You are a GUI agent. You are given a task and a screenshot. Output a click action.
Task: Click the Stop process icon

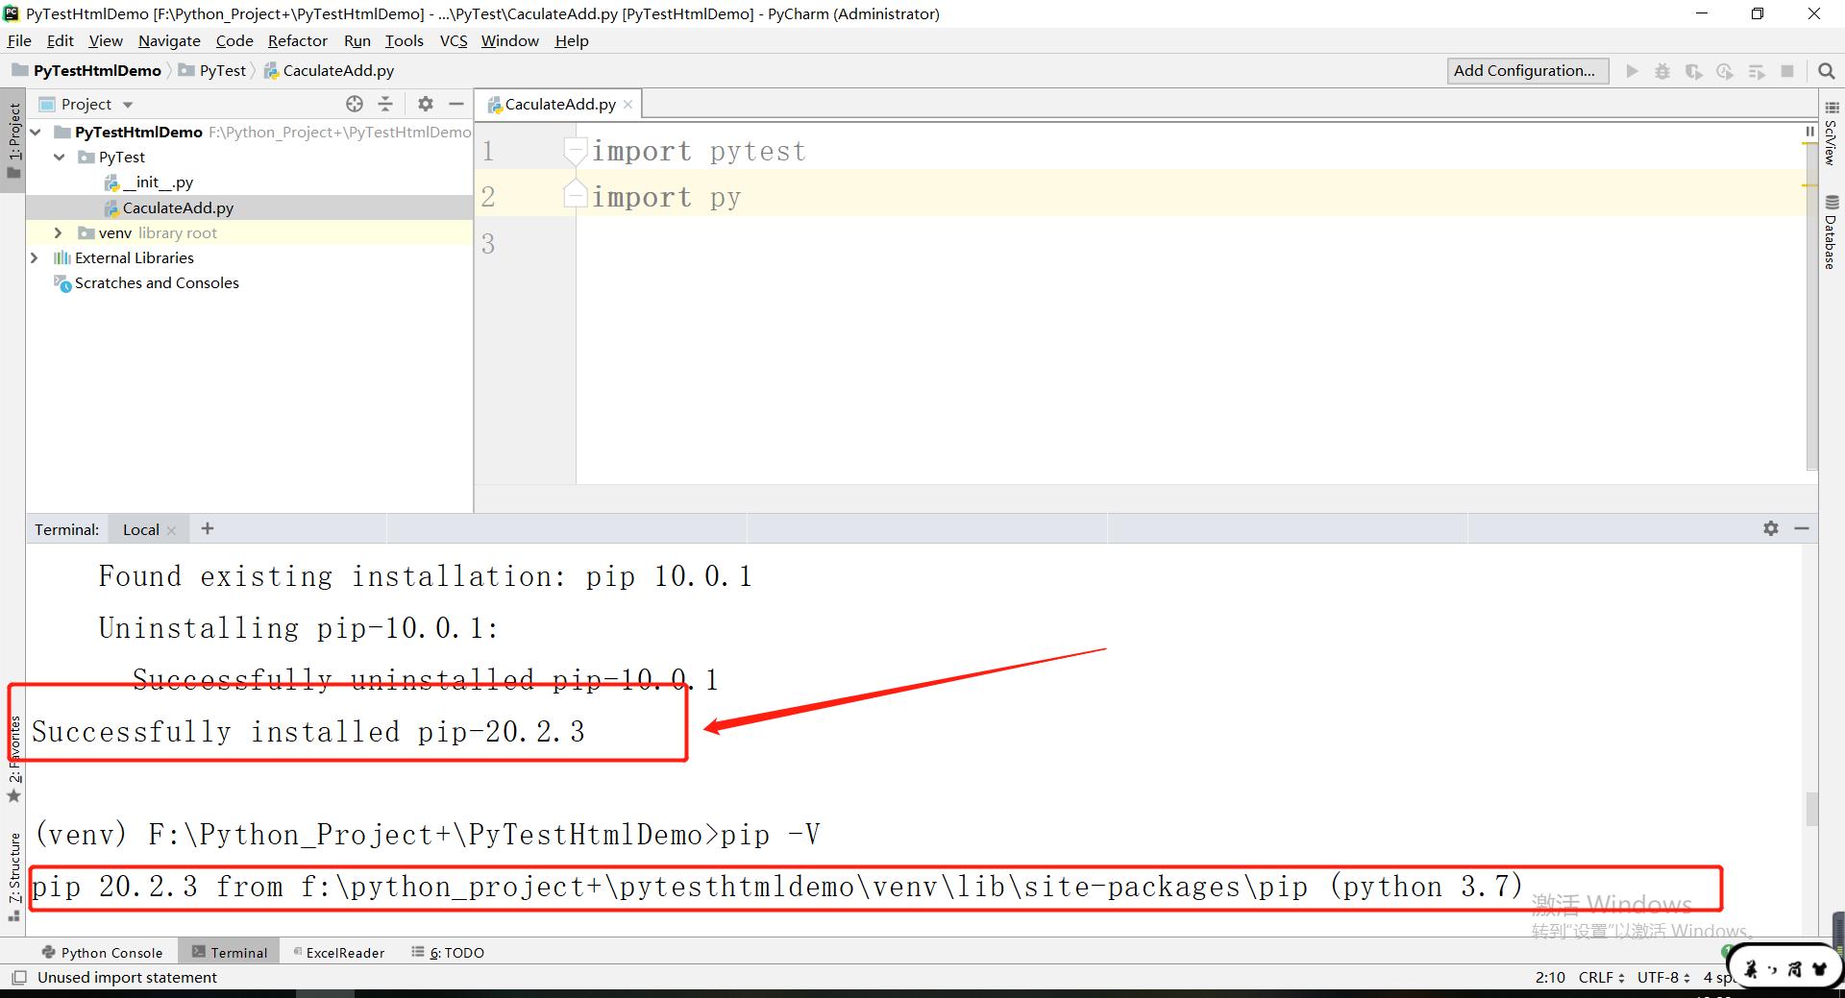(1788, 70)
